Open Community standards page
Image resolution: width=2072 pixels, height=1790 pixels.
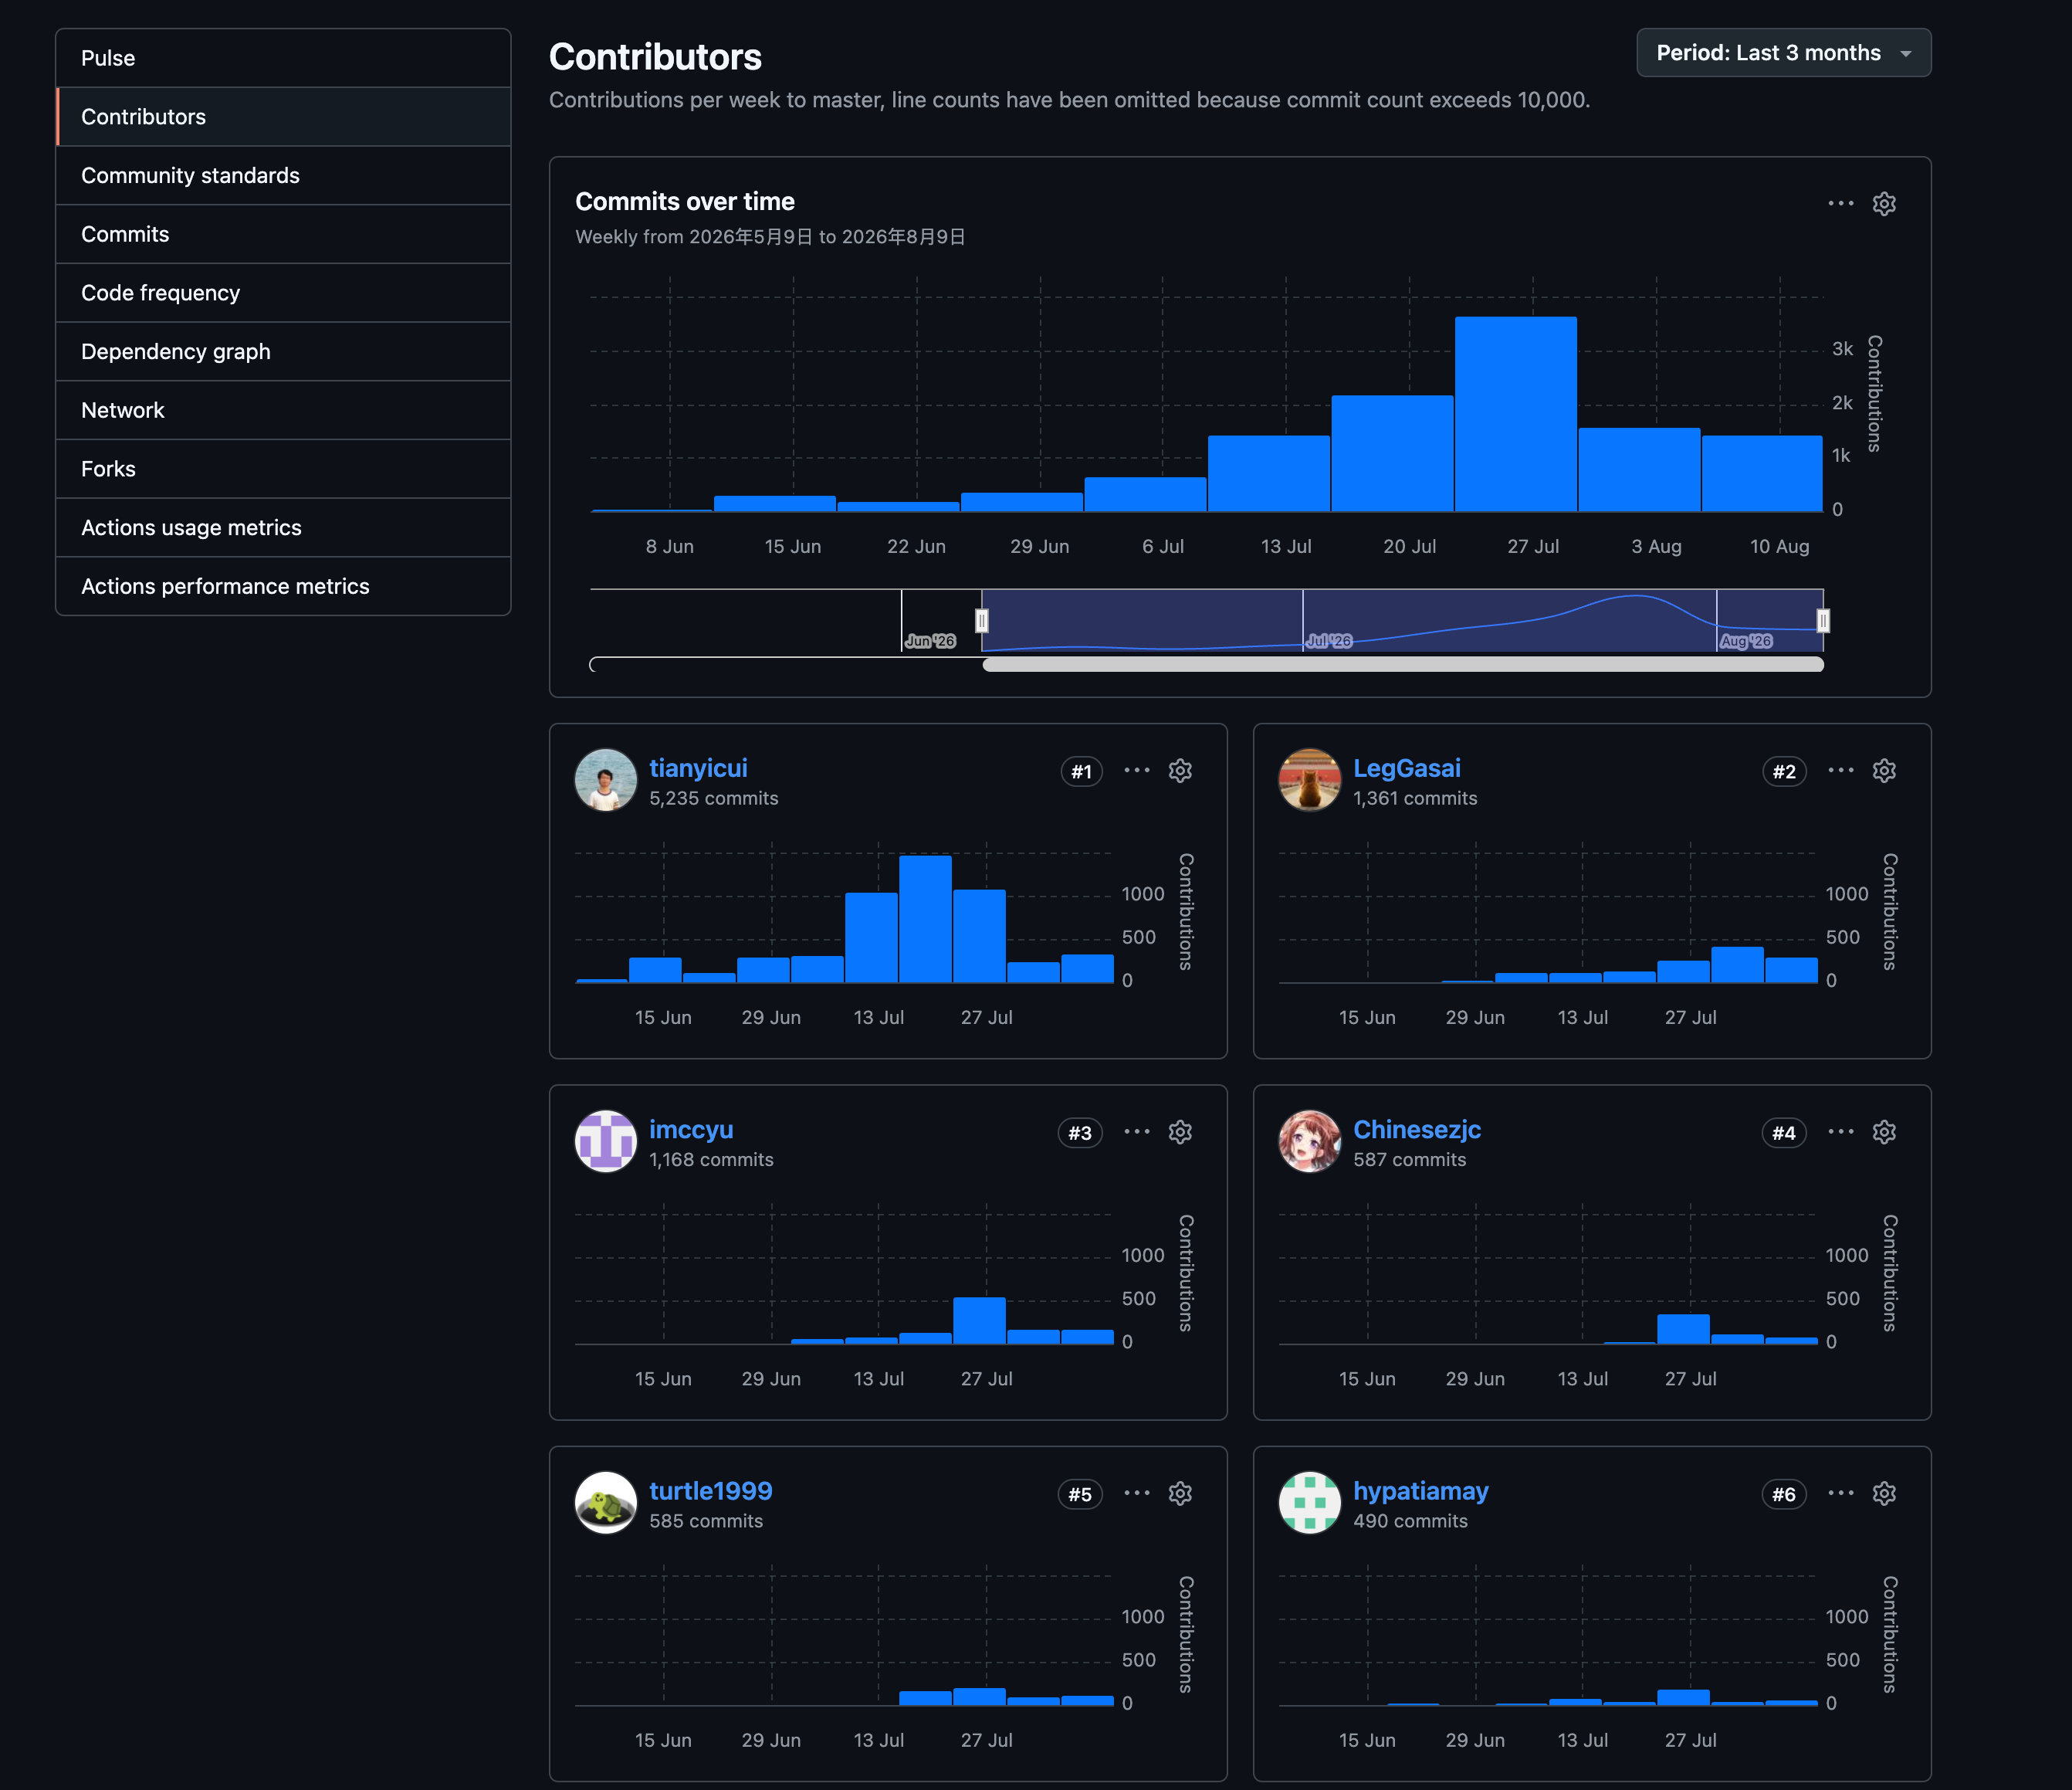point(283,176)
